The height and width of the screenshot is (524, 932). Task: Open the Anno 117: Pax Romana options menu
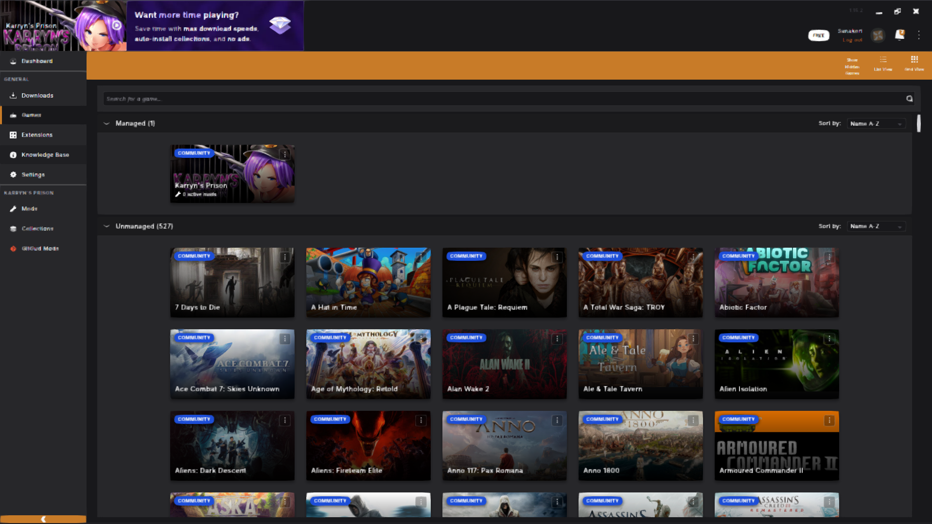coord(557,421)
